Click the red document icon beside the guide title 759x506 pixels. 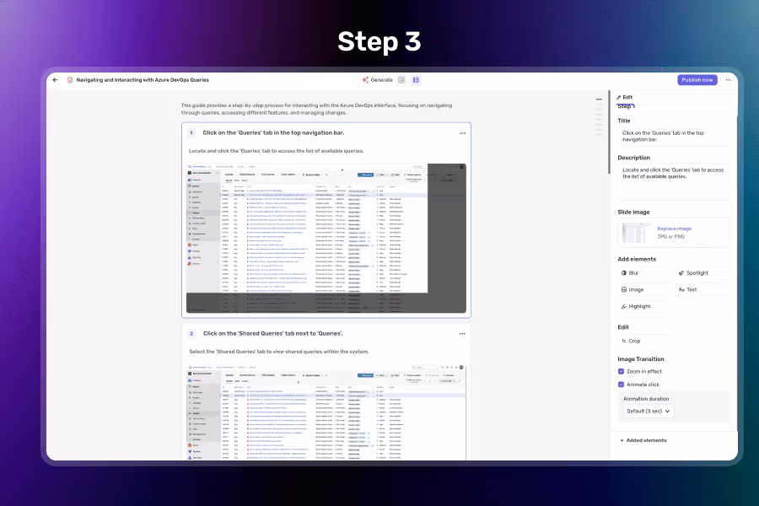(70, 80)
